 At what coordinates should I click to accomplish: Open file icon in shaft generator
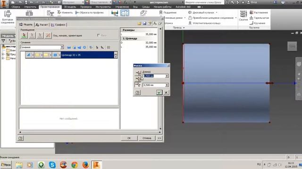139,23
